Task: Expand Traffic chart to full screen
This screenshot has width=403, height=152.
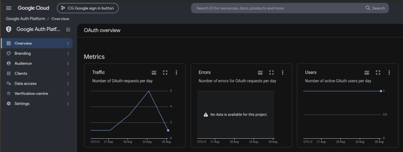Action: (x=165, y=73)
